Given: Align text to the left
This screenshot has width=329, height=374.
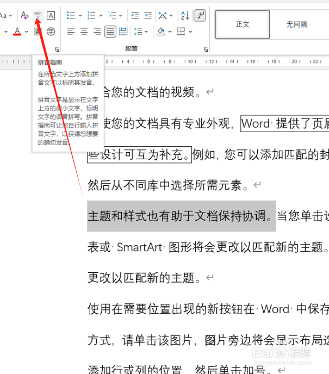Looking at the screenshot, I should [71, 31].
